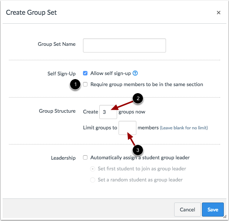
Task: Click the Group Structure section label
Action: (x=57, y=111)
